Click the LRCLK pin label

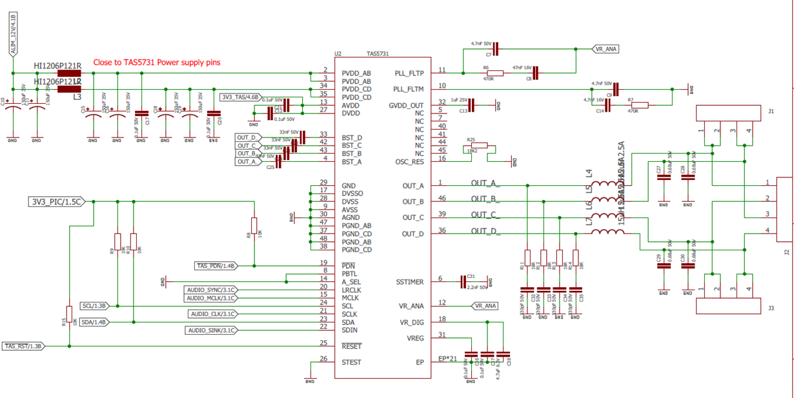pos(351,290)
